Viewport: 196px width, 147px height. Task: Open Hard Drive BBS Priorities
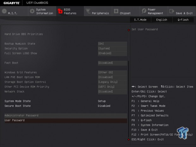point(24,34)
